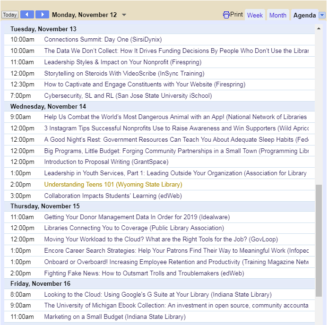
Task: Switch to the Month view
Action: tap(278, 15)
